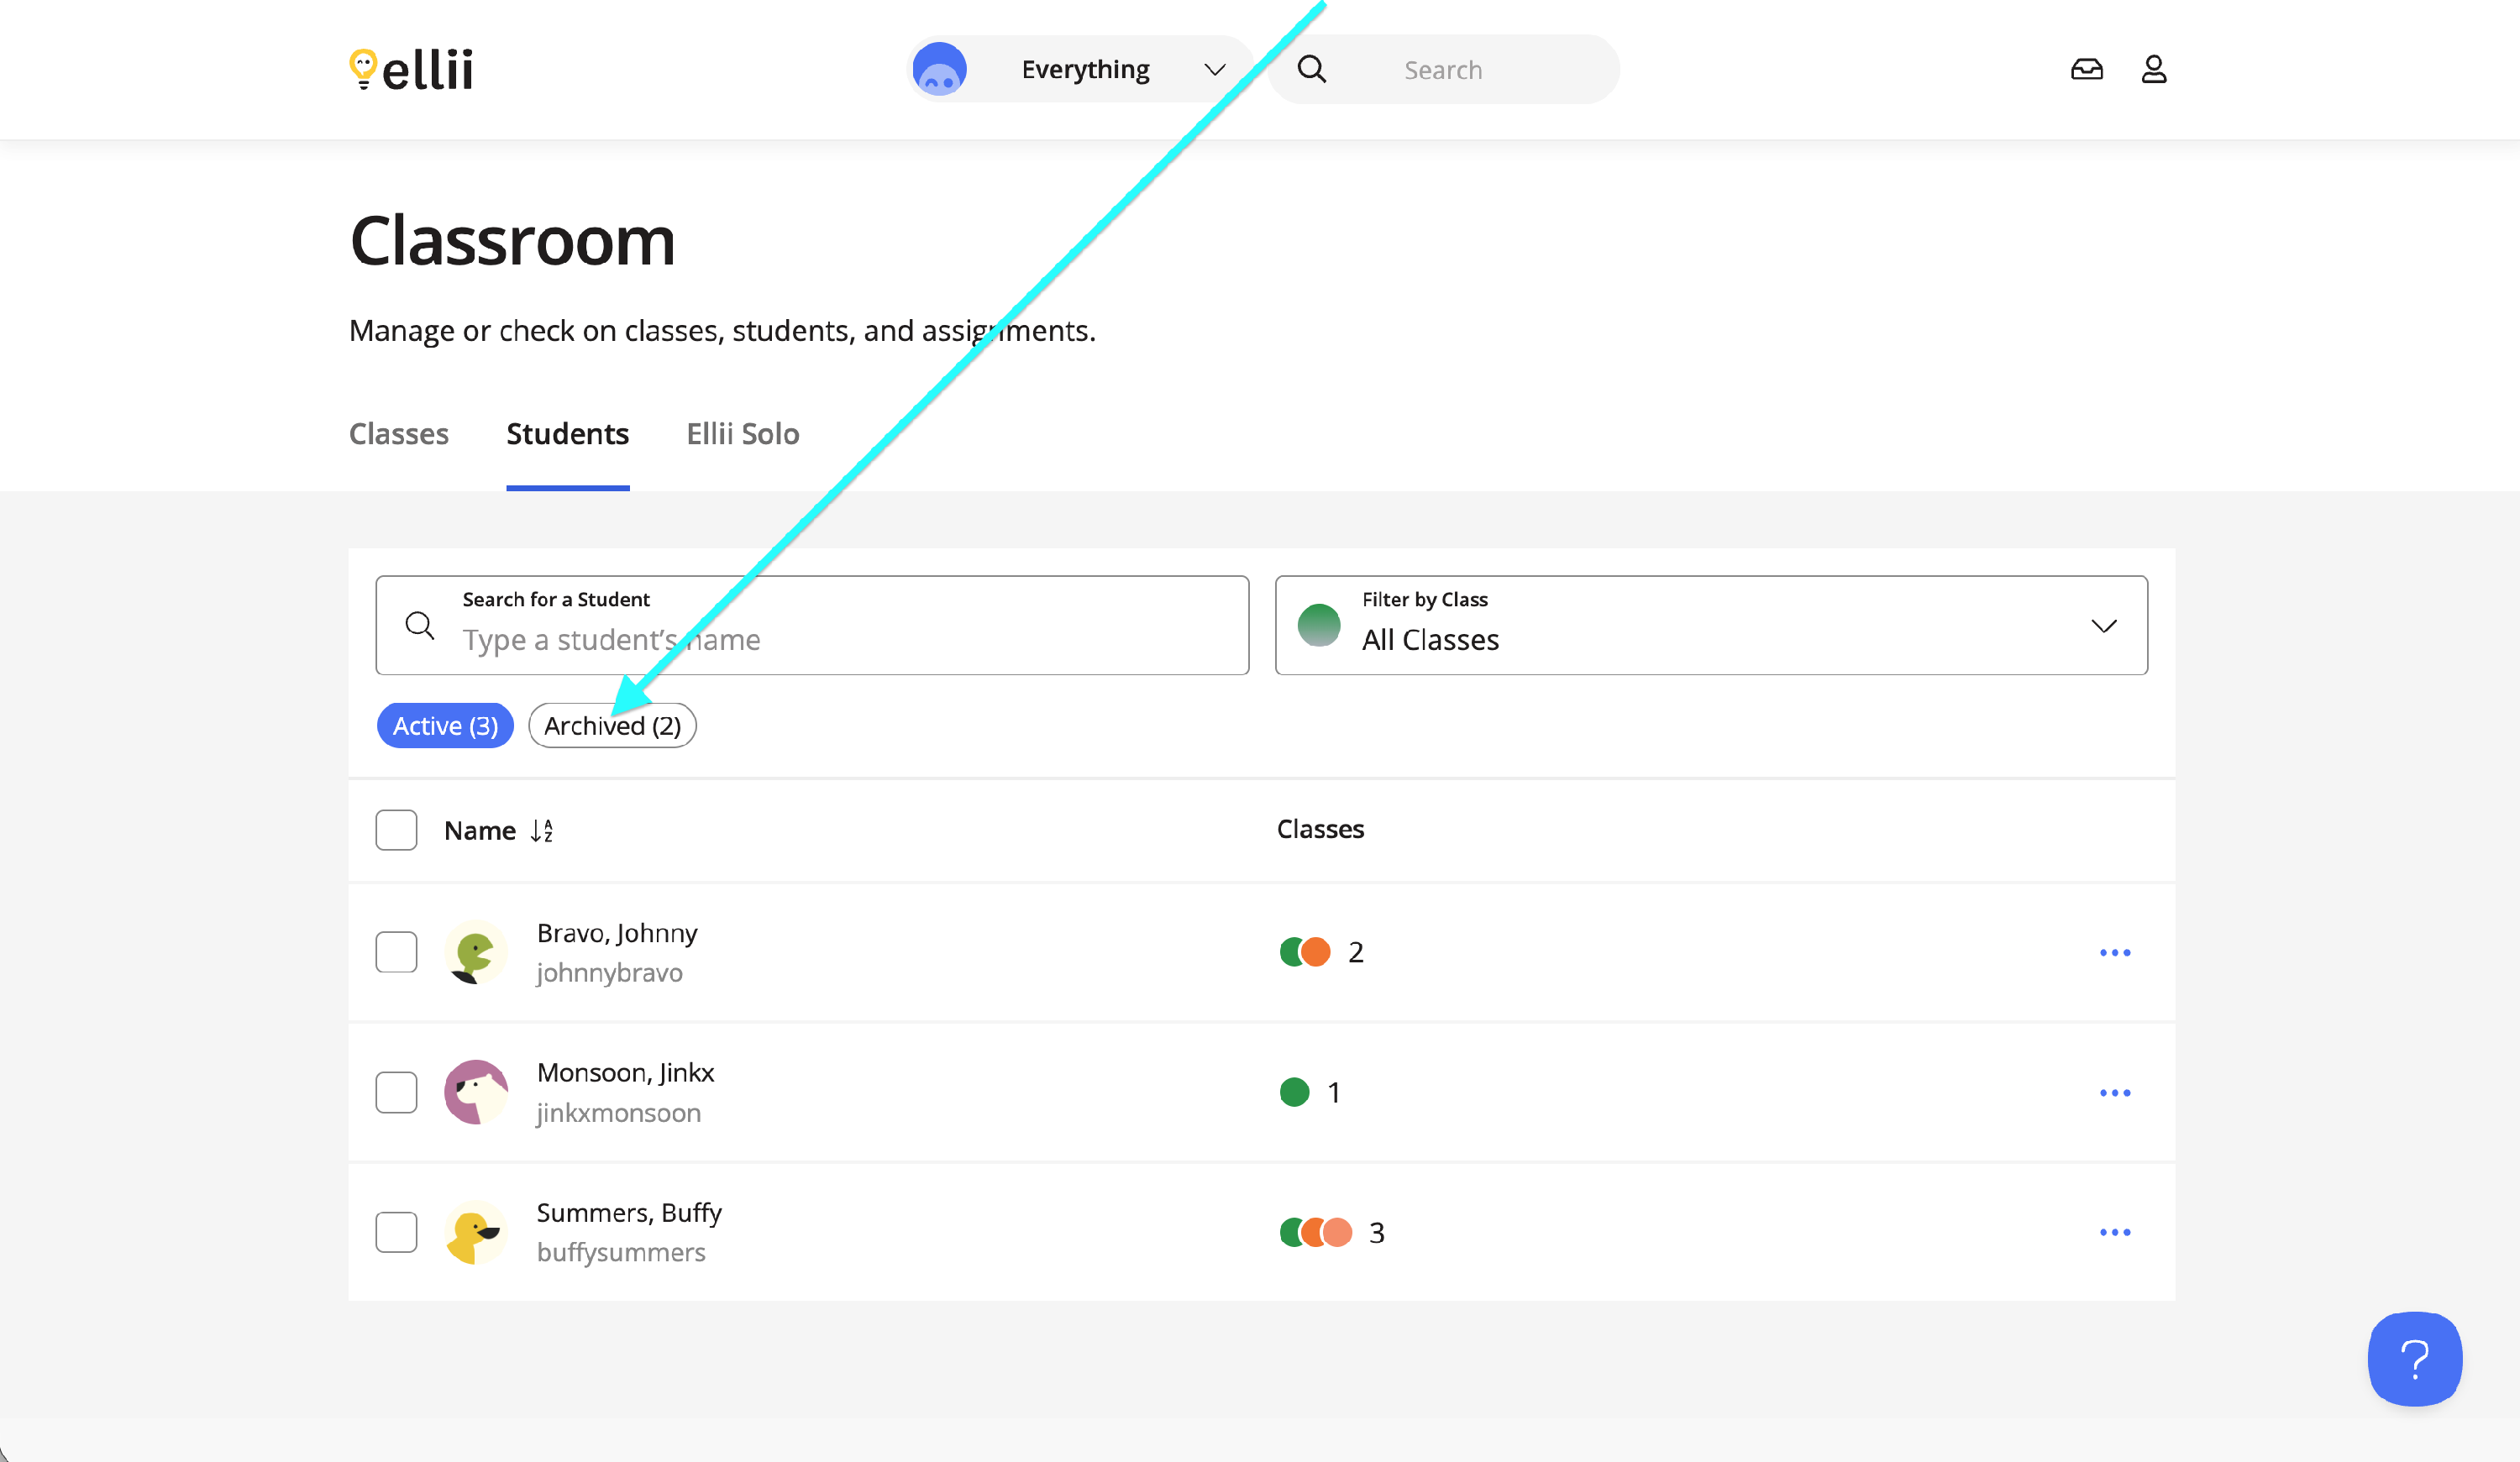Toggle the select-all students checkbox
The height and width of the screenshot is (1462, 2520).
click(396, 830)
